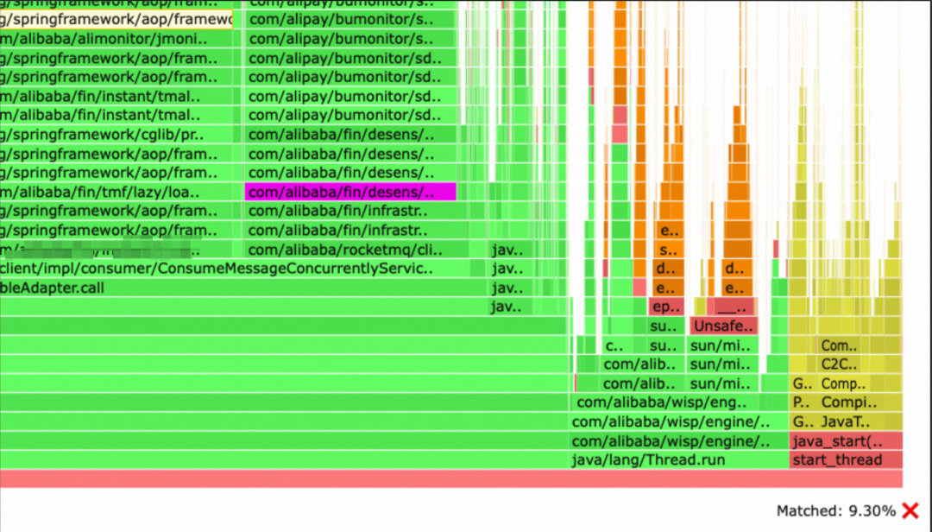932x532 pixels.
Task: Click the ConsumeMessageConcurrentlyServic.. frame
Action: tap(235, 269)
